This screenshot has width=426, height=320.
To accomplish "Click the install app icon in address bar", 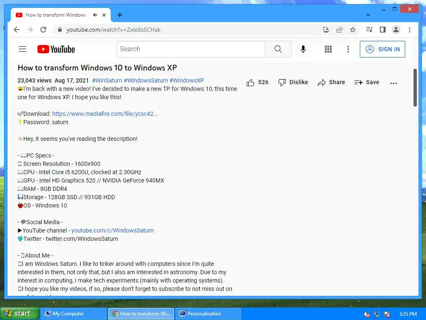I will (x=326, y=30).
